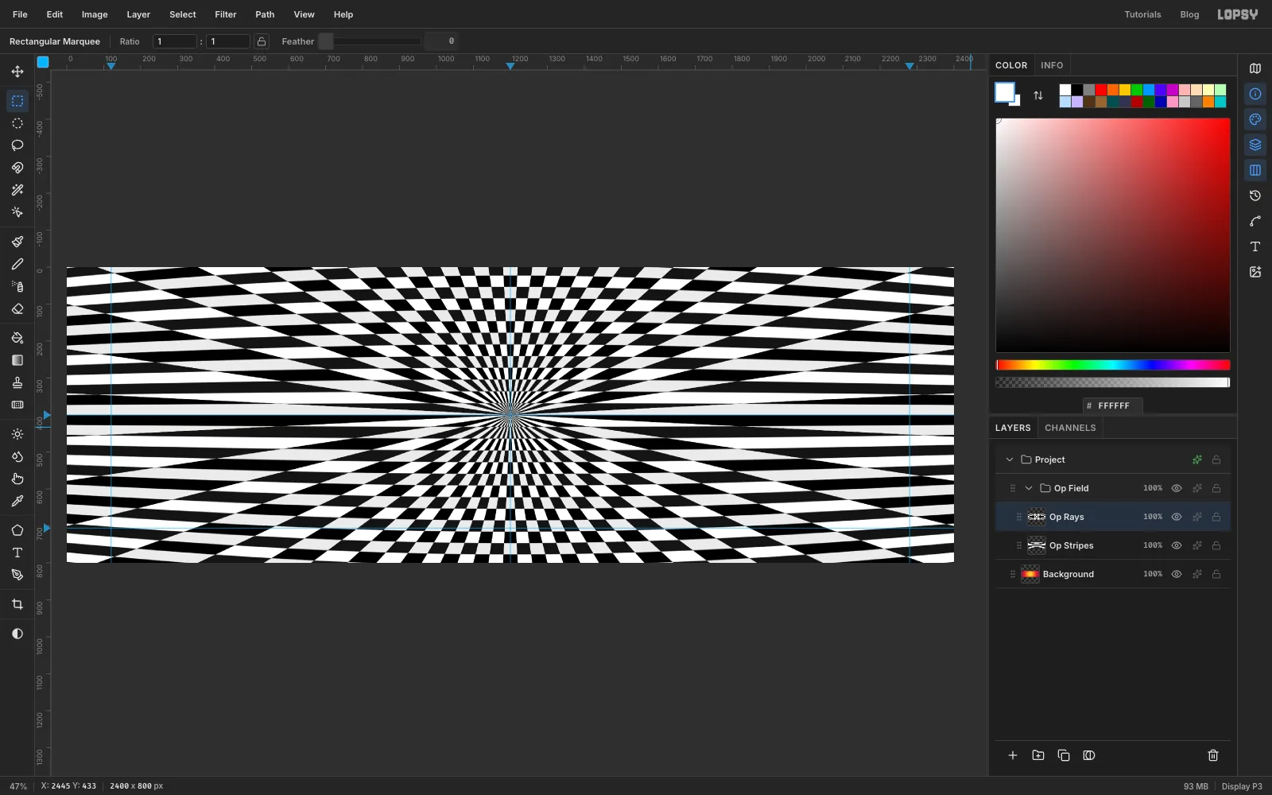Collapse the Op Field folder

pyautogui.click(x=1029, y=488)
